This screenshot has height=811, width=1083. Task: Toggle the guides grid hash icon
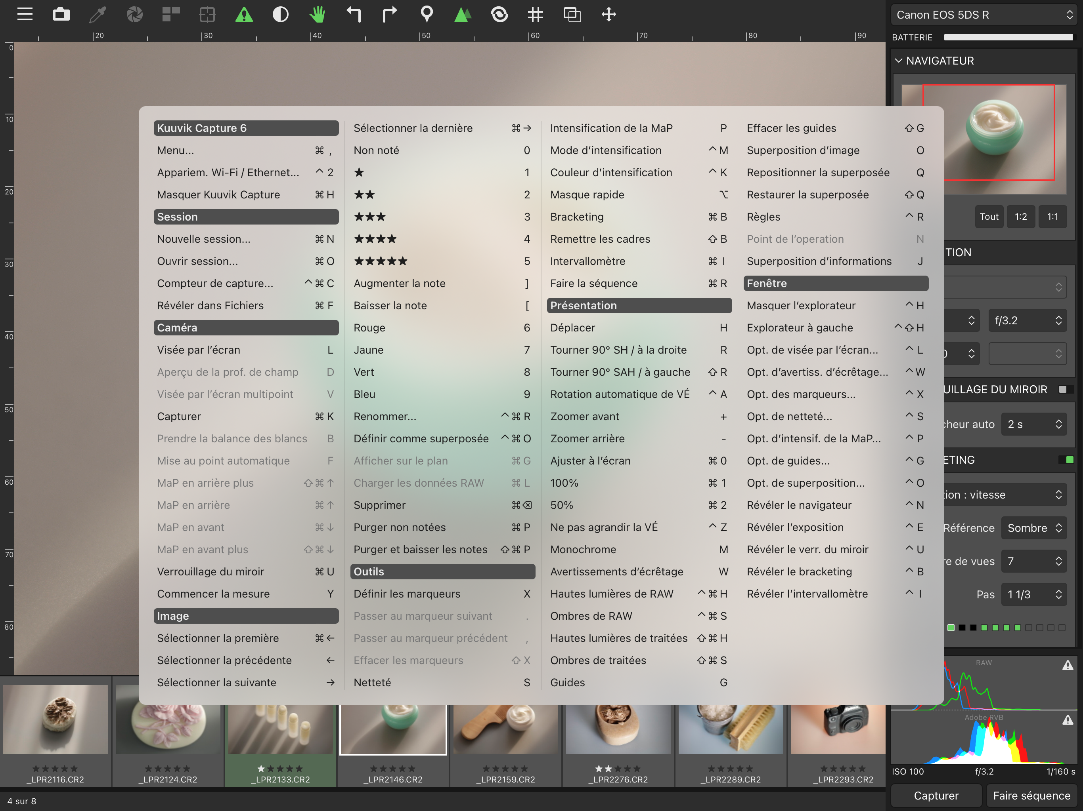click(536, 14)
